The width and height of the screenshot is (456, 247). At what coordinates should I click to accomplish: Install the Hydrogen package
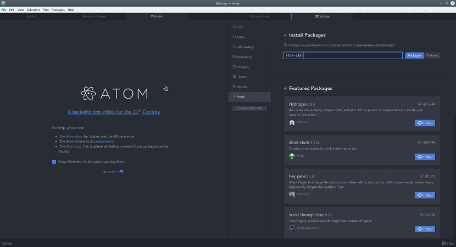pos(425,123)
